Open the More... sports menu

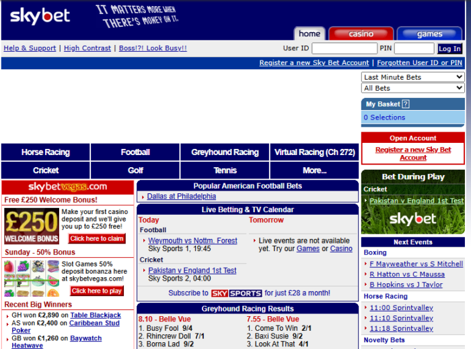(314, 170)
